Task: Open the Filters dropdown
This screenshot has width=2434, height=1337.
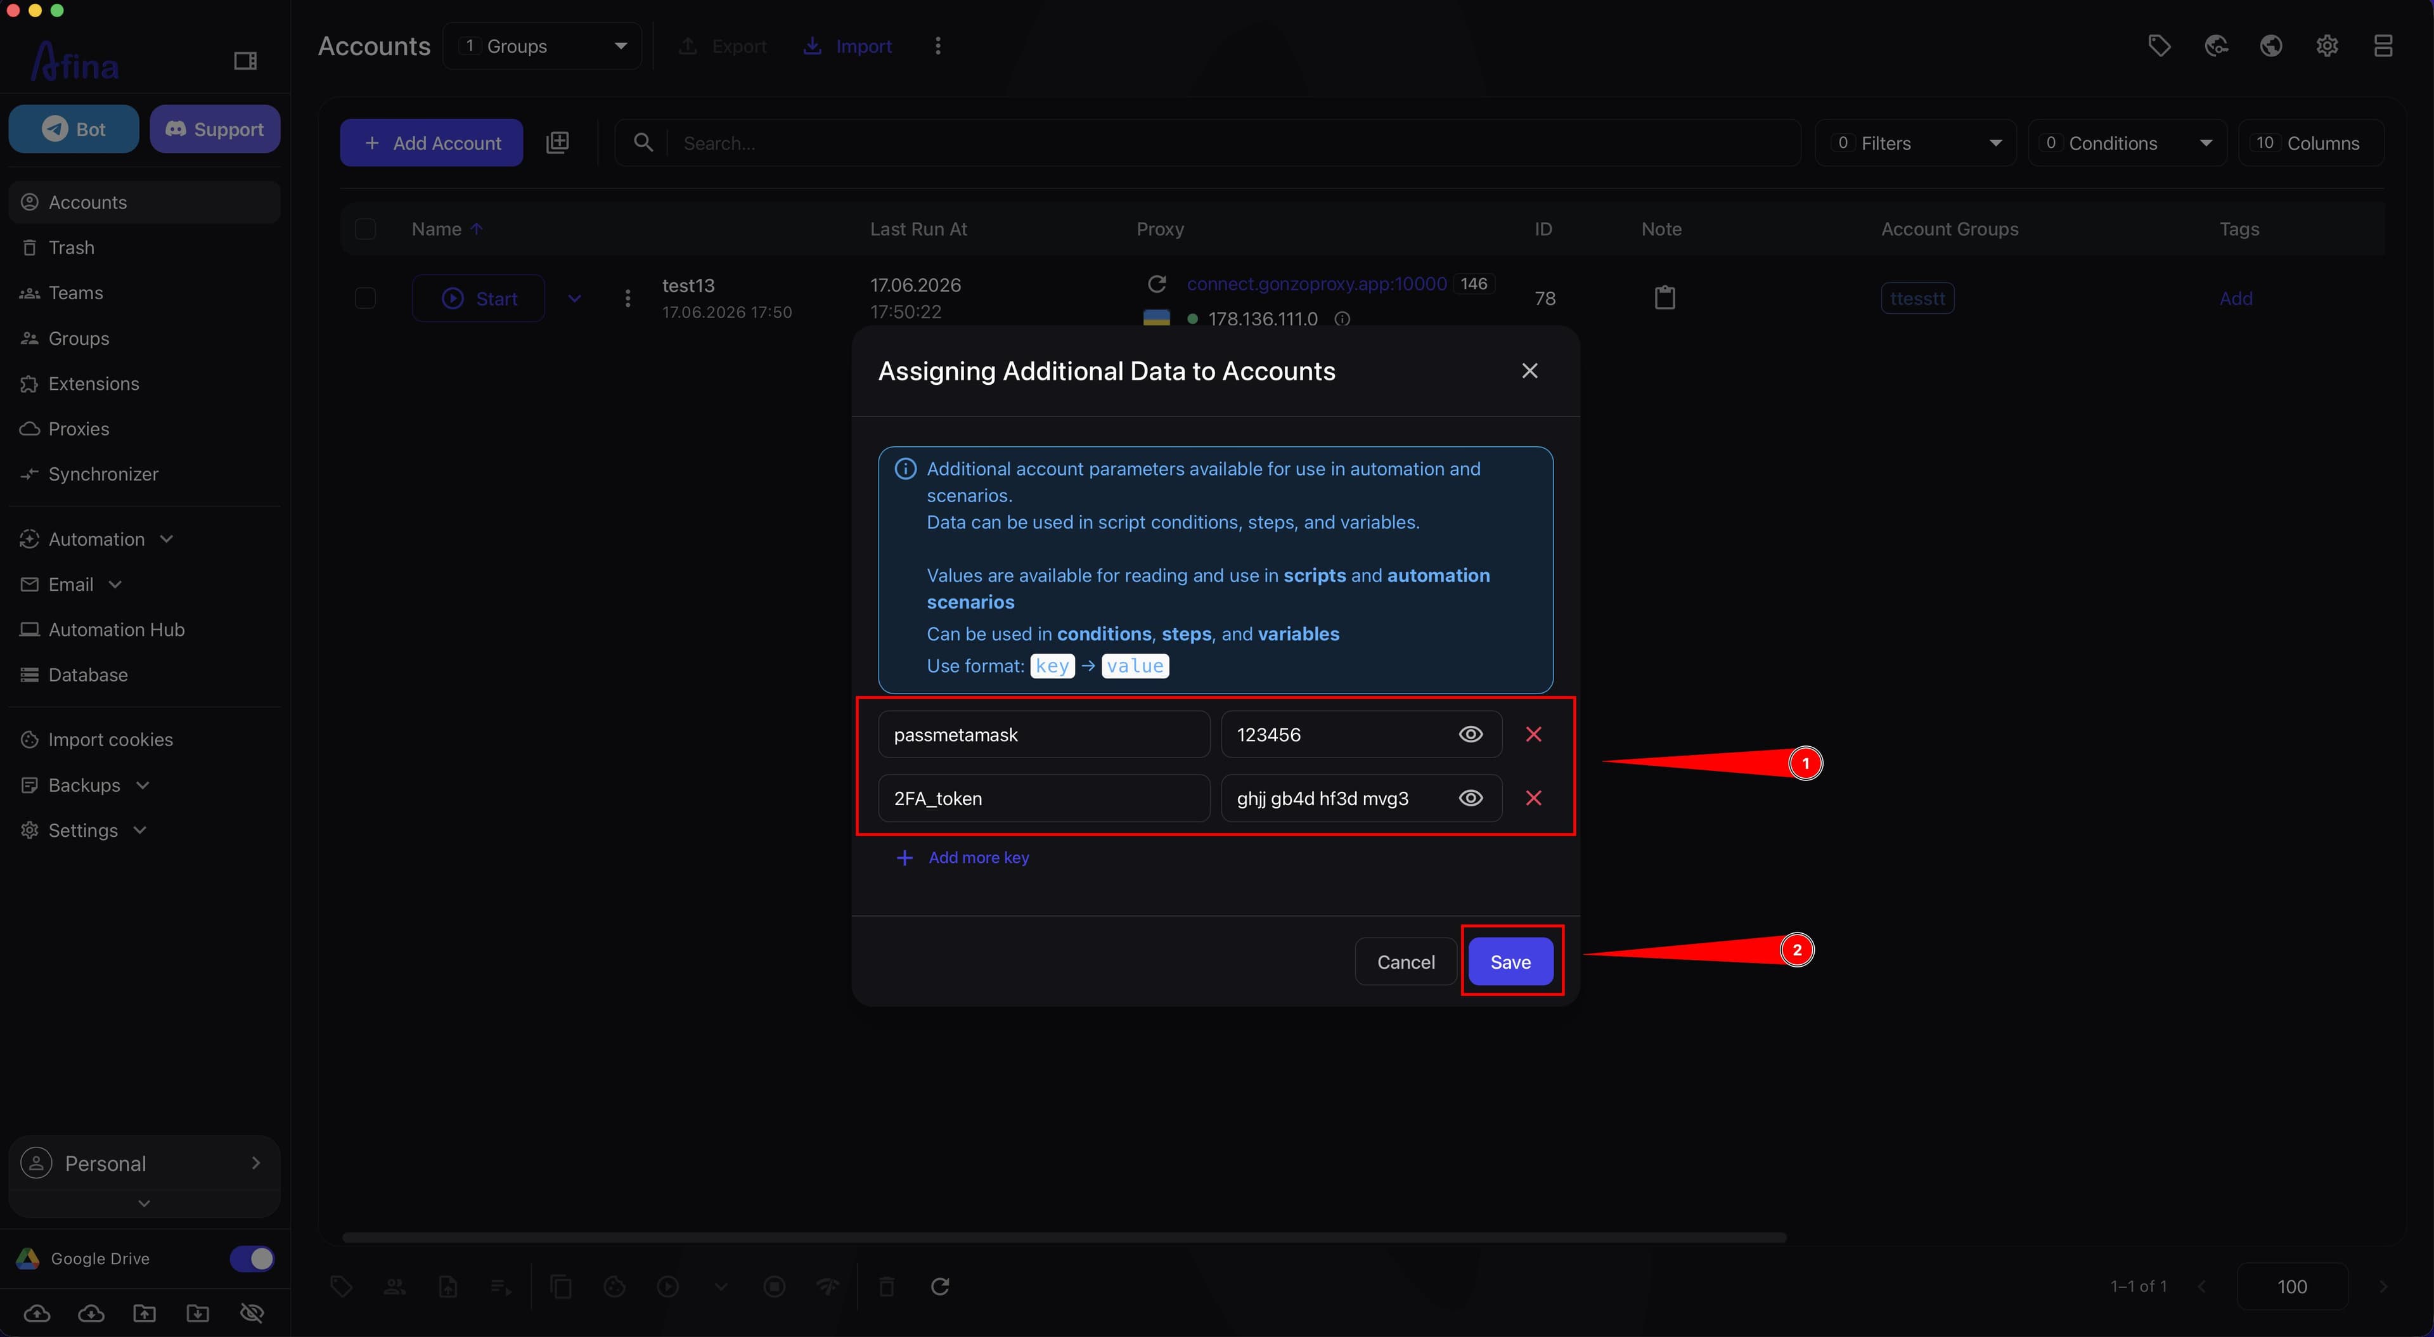Action: (1916, 143)
